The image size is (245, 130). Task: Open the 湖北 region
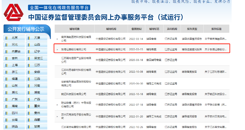pyautogui.click(x=14, y=93)
